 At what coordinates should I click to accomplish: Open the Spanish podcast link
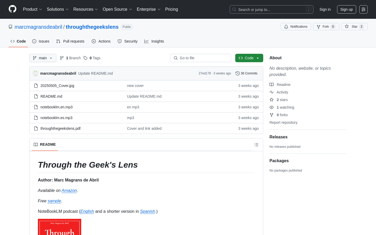point(148,211)
